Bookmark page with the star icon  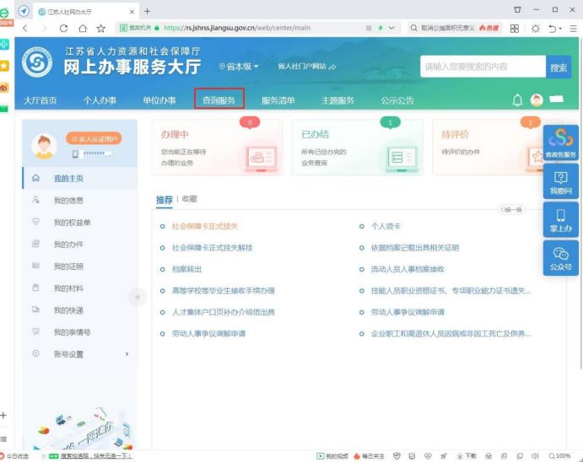tap(100, 28)
